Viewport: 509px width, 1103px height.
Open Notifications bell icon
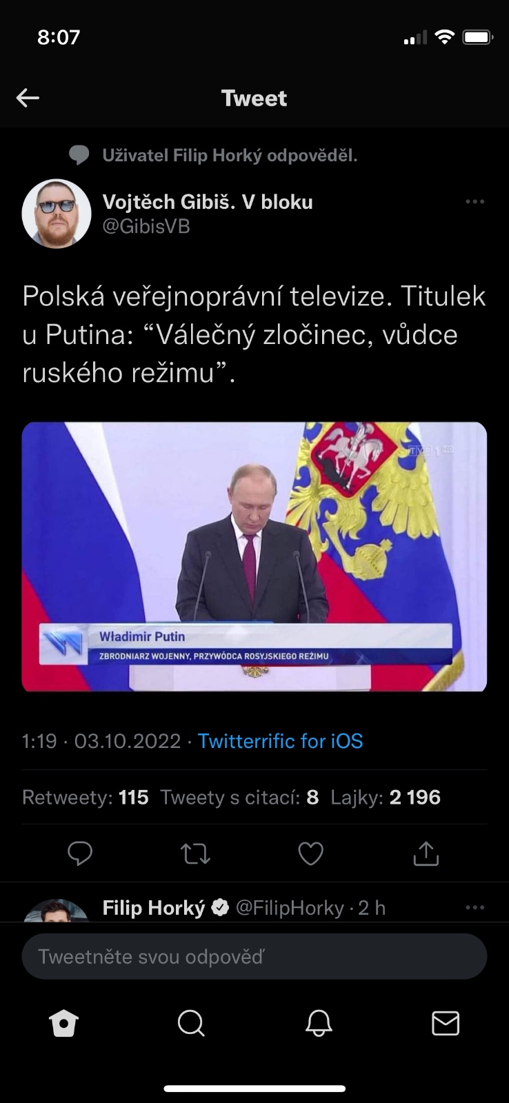click(319, 1023)
